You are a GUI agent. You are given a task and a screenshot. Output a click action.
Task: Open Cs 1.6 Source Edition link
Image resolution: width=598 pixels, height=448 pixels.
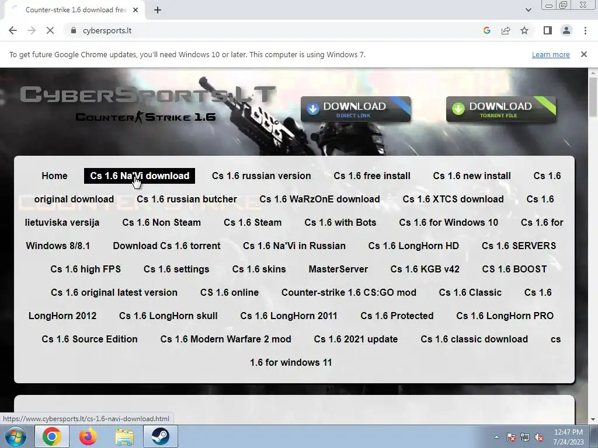(89, 339)
